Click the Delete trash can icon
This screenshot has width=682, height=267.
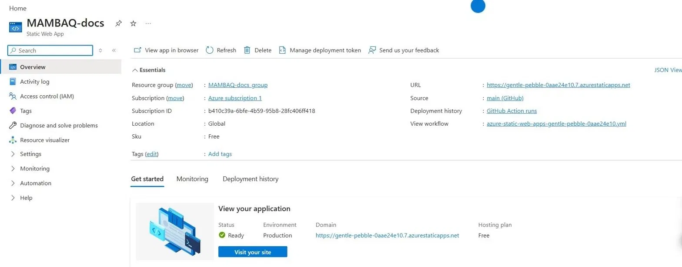(x=247, y=50)
